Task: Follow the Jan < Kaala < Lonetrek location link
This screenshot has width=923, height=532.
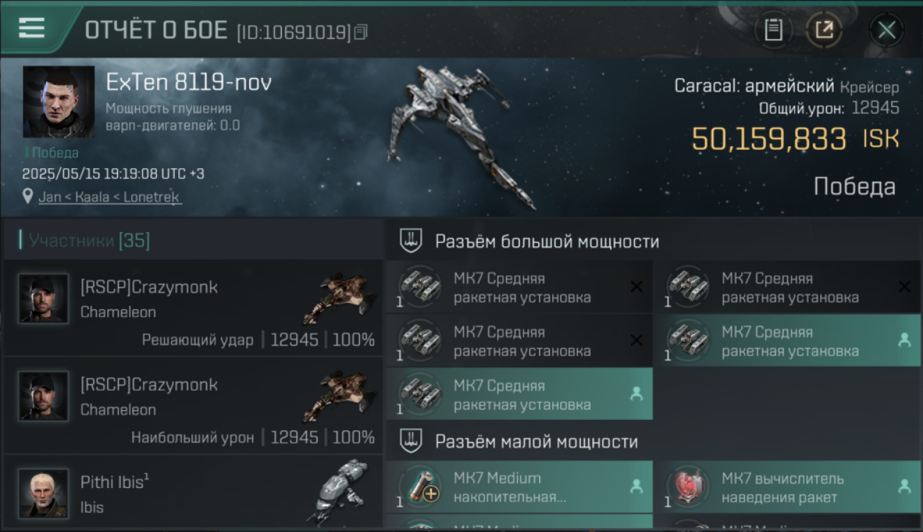Action: point(110,197)
